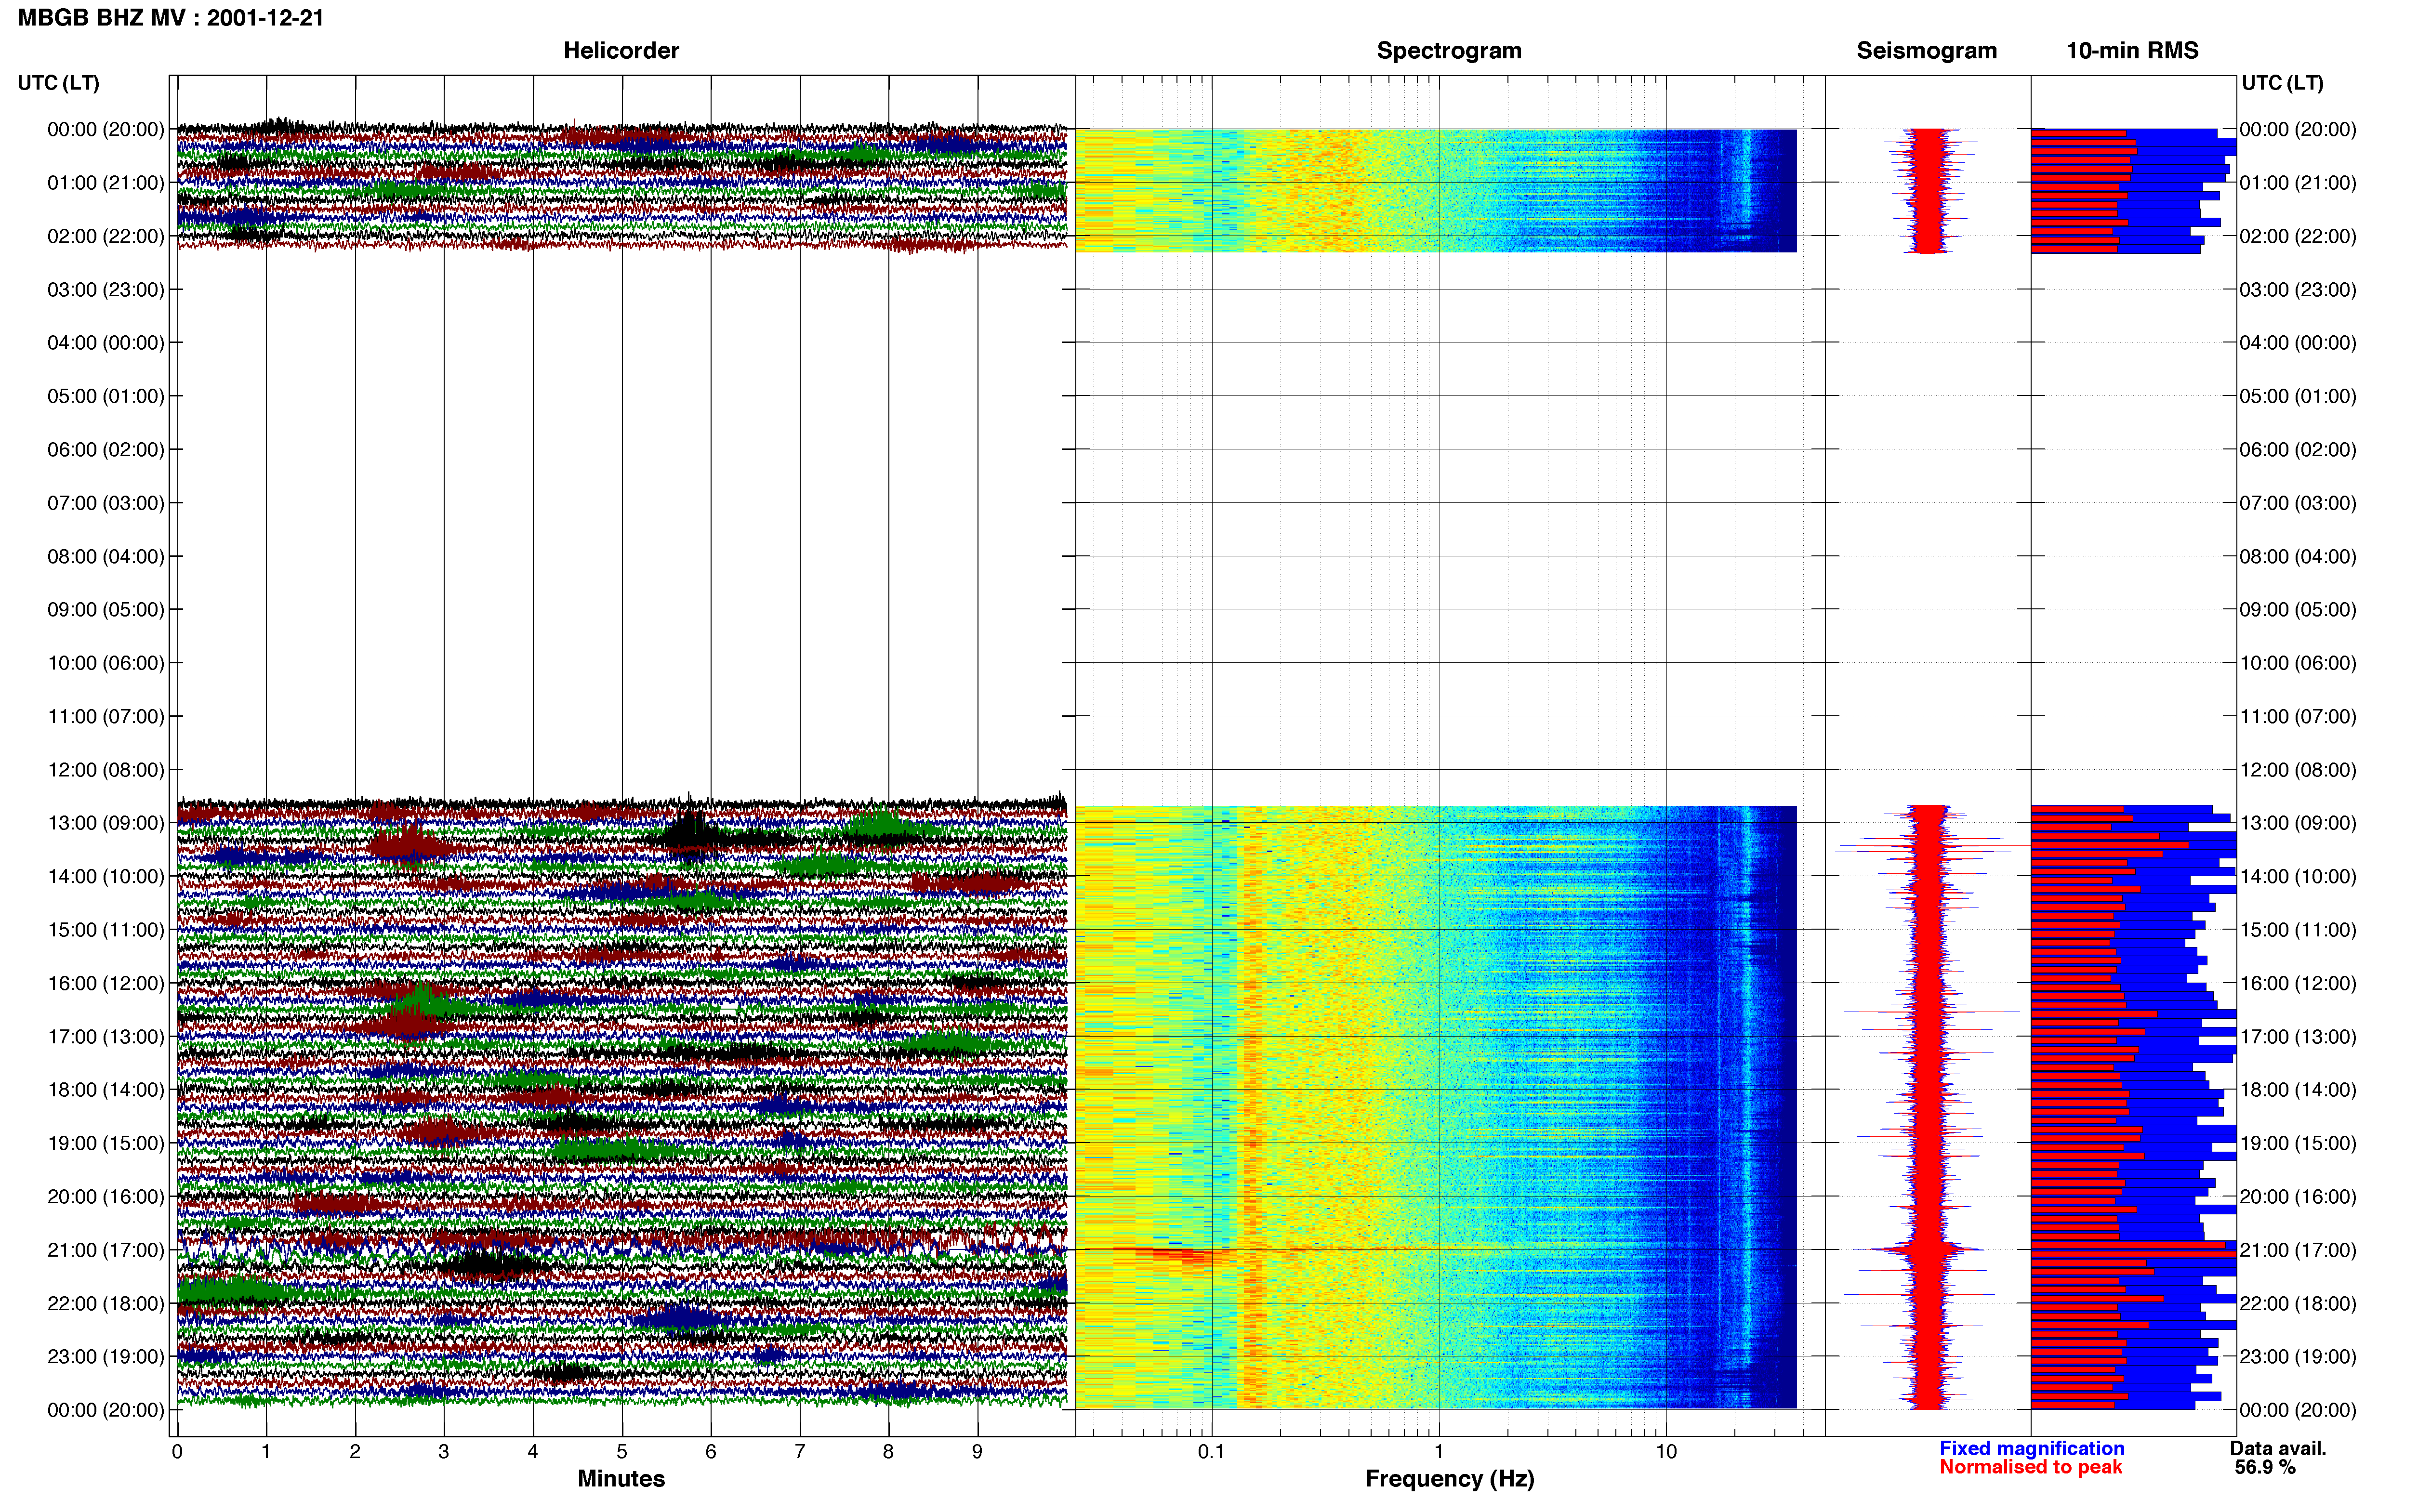Click the 'Minutes' x-axis label
2418x1512 pixels.
pyautogui.click(x=621, y=1479)
